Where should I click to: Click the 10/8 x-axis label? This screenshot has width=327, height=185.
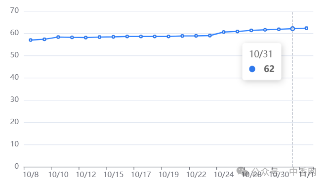click(x=31, y=175)
